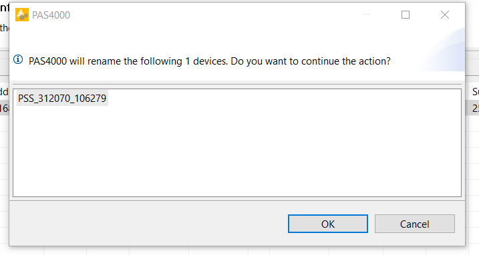
Task: Click the partially hidden 'Su' column header behind dialog
Action: pyautogui.click(x=476, y=92)
